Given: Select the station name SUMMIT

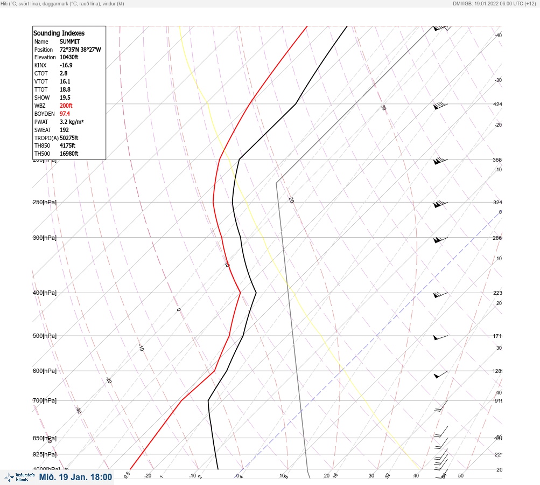Looking at the screenshot, I should click(69, 41).
